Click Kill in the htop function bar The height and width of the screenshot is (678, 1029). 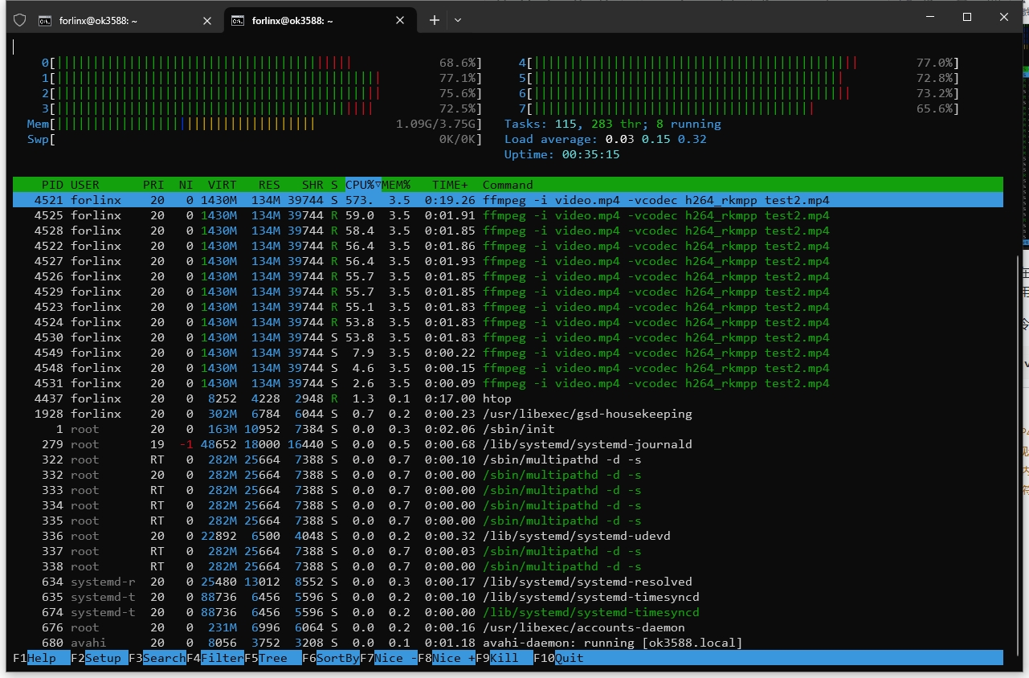(x=506, y=658)
